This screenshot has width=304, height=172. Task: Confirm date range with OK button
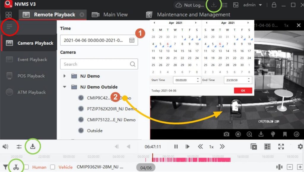pos(243,91)
